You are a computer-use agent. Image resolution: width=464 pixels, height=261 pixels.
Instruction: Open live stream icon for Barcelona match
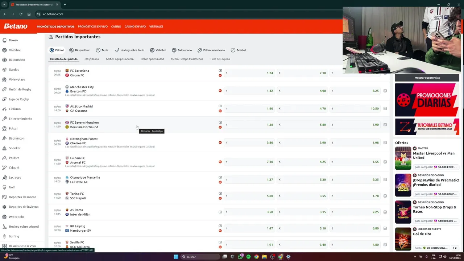pyautogui.click(x=220, y=71)
